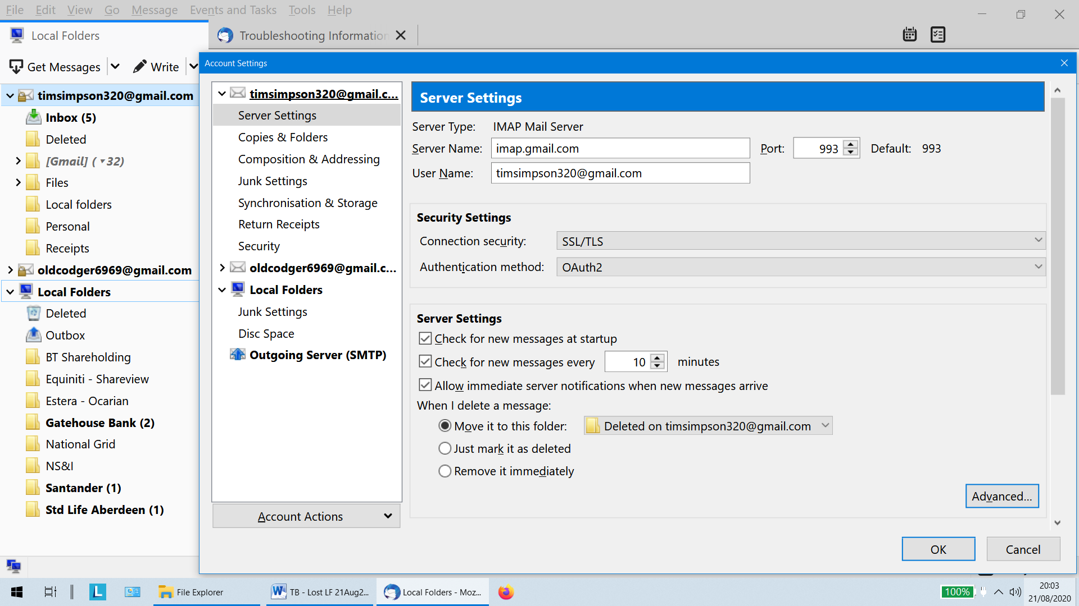The width and height of the screenshot is (1079, 606).
Task: Toggle Check for new messages at startup
Action: coord(425,338)
